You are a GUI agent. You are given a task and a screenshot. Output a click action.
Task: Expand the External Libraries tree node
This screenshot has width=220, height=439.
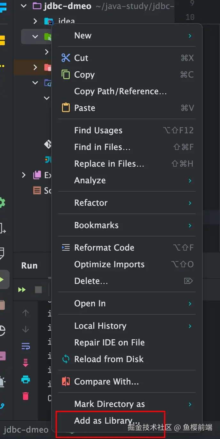24,175
